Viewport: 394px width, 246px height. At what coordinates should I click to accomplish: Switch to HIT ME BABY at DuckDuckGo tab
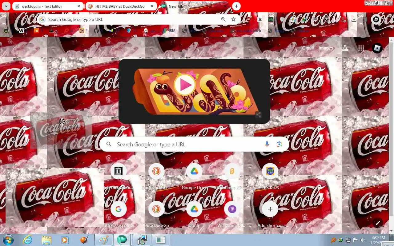(121, 6)
